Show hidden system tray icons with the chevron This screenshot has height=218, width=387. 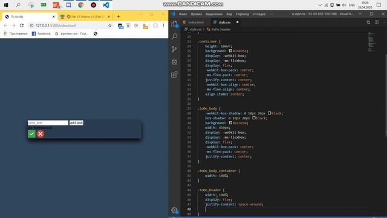pyautogui.click(x=320, y=5)
